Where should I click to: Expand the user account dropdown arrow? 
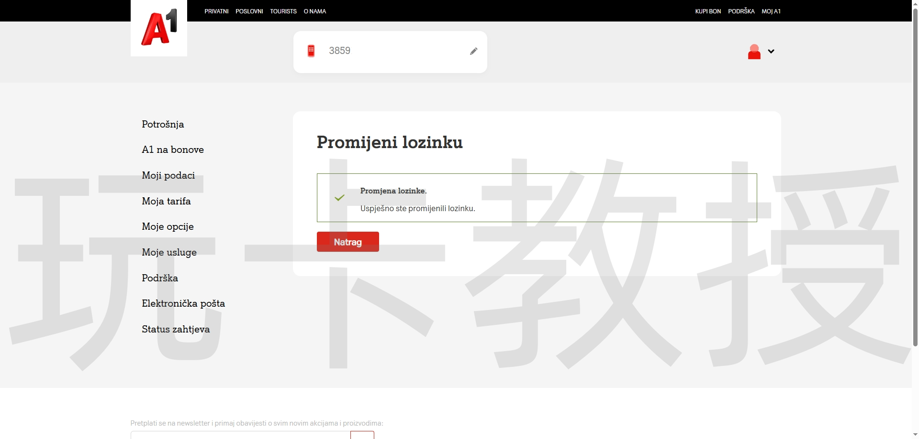click(771, 51)
